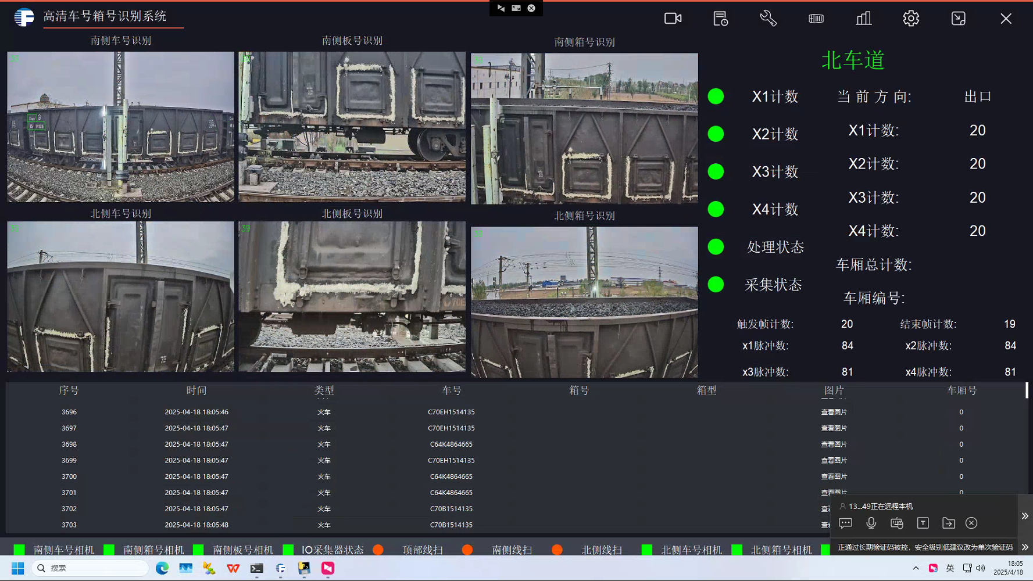The width and height of the screenshot is (1033, 581).
Task: Click the IO采集器状态 green status square
Action: click(288, 550)
